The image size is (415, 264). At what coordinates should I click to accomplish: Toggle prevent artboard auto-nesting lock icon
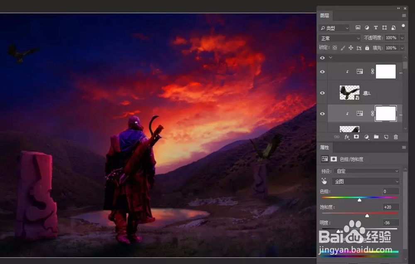[x=359, y=48]
